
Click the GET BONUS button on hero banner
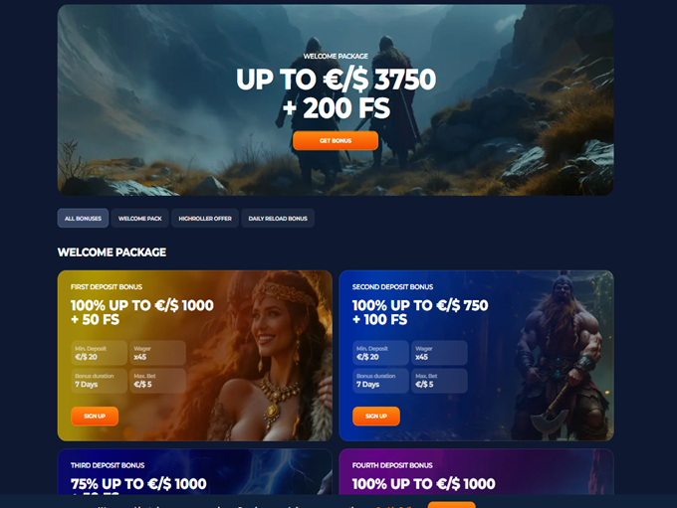[336, 140]
